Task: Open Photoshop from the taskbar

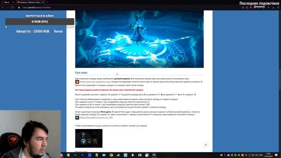Action: 75,155
